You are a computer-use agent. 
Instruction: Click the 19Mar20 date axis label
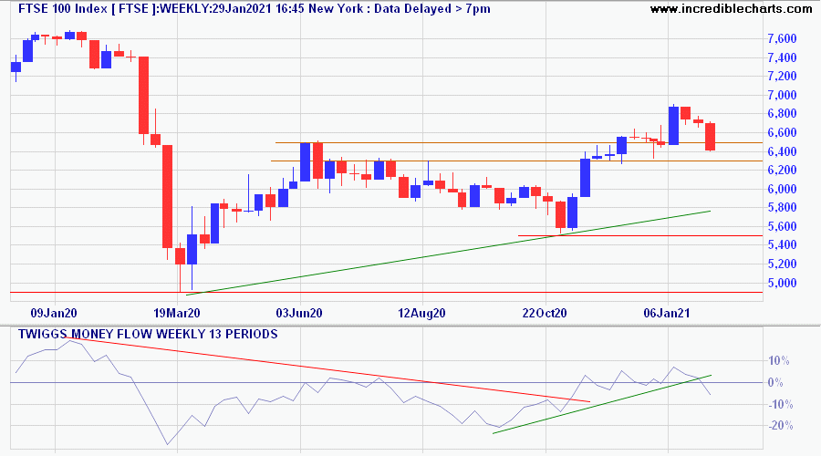177,313
